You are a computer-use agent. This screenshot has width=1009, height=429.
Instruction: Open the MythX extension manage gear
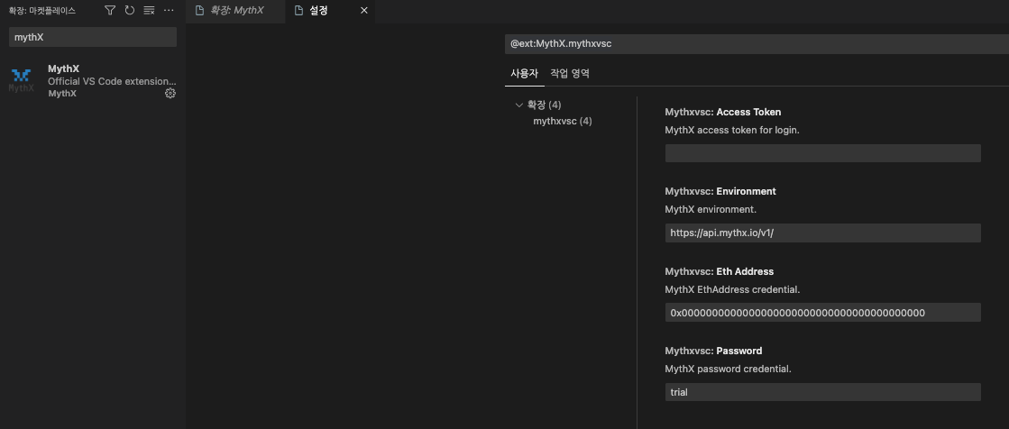(170, 93)
